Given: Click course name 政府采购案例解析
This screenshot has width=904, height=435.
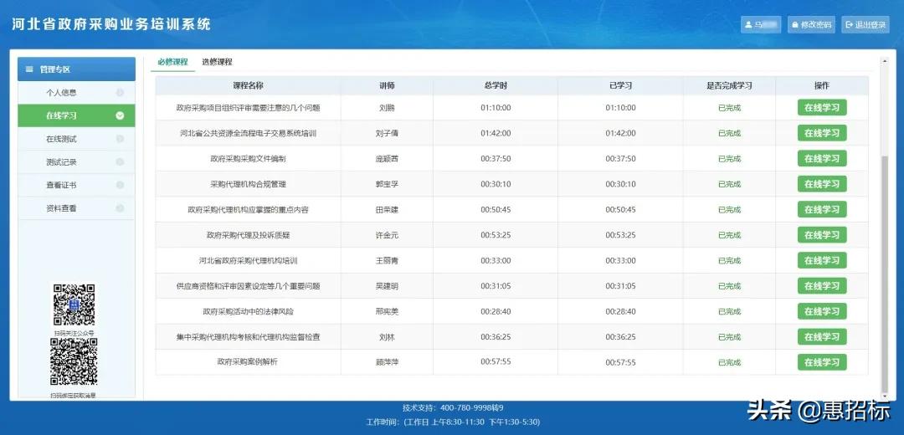Looking at the screenshot, I should [248, 362].
